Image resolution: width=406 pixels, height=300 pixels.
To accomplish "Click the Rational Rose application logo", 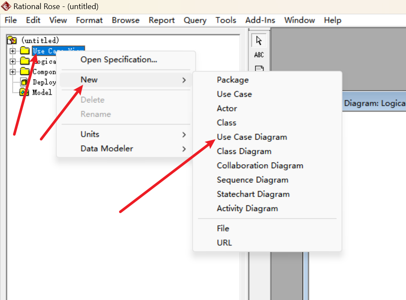I will [x=6, y=6].
